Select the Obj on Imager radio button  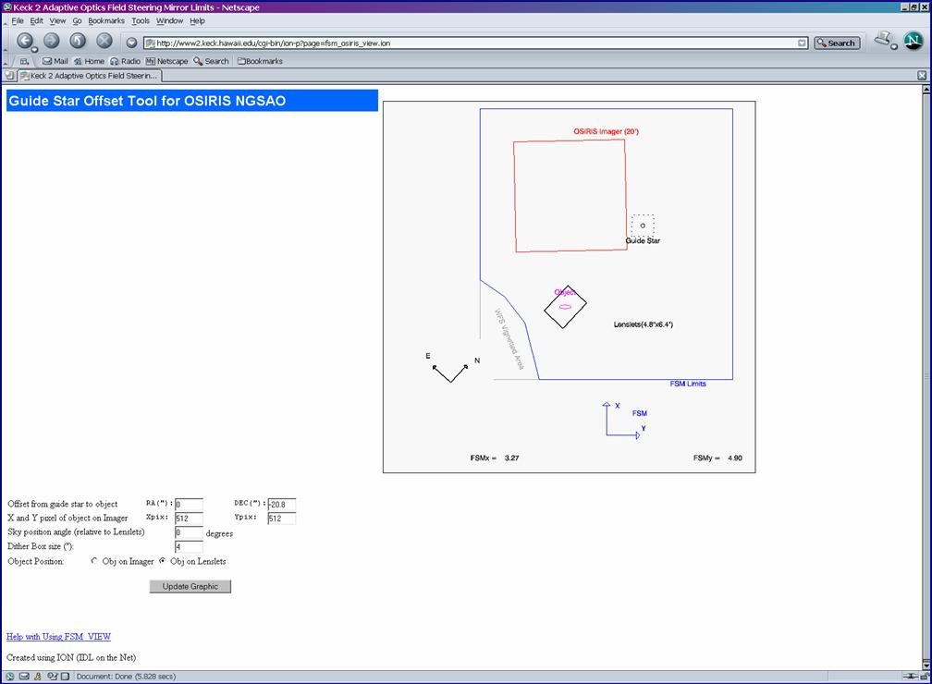pyautogui.click(x=94, y=561)
